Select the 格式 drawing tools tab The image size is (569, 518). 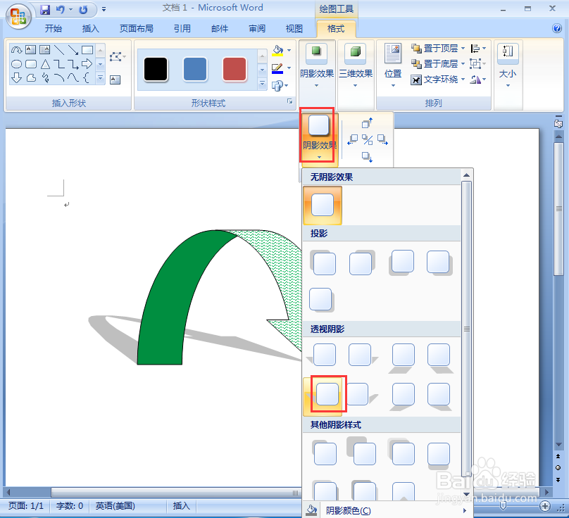[x=336, y=29]
